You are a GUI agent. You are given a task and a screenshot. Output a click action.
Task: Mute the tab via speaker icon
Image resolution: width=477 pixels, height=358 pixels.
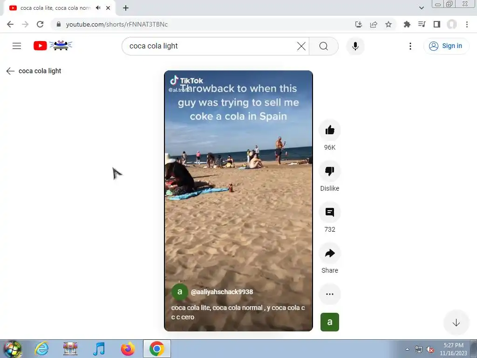[98, 8]
